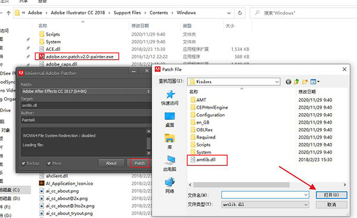Click the About button in Universal Adobe Patcher

tap(111, 163)
